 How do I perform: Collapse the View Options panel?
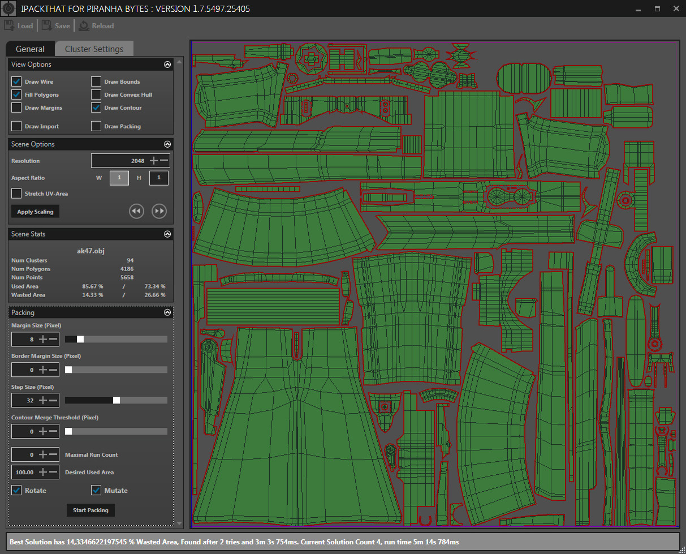tap(167, 64)
